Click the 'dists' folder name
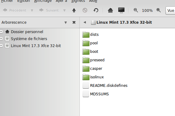Screen dimensions: 175x116 [x=94, y=35]
